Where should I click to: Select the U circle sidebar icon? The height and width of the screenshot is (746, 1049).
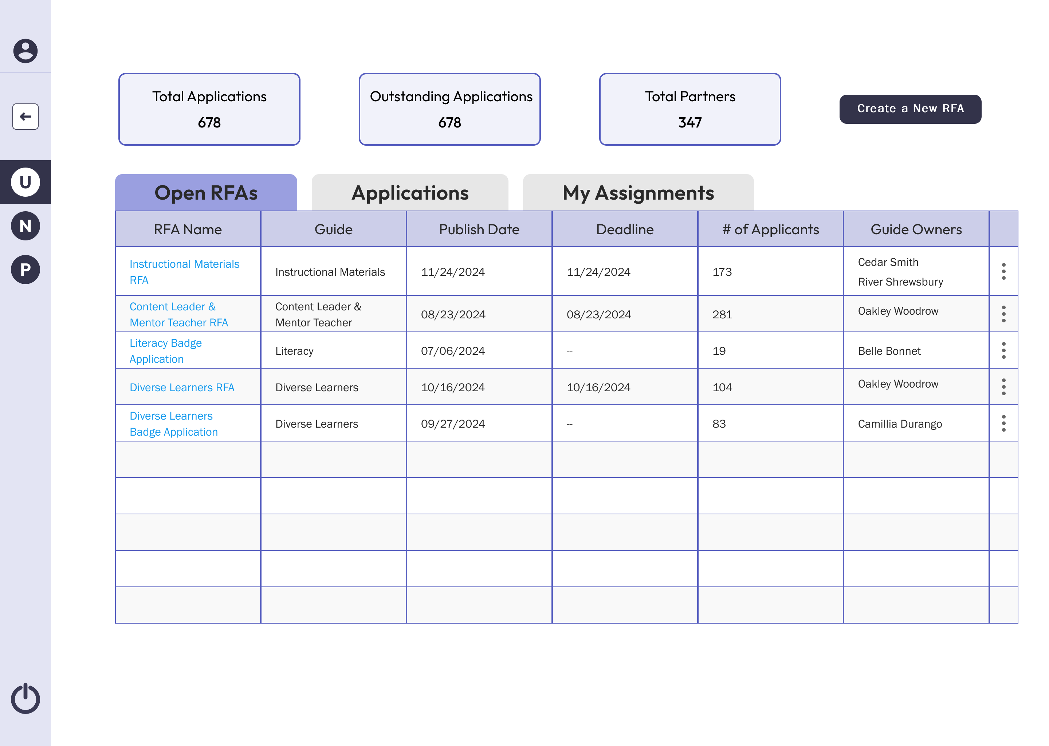pyautogui.click(x=25, y=182)
